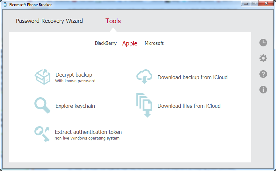Open Explore keychain tool
Viewport: 276px width, 171px height.
[75, 106]
